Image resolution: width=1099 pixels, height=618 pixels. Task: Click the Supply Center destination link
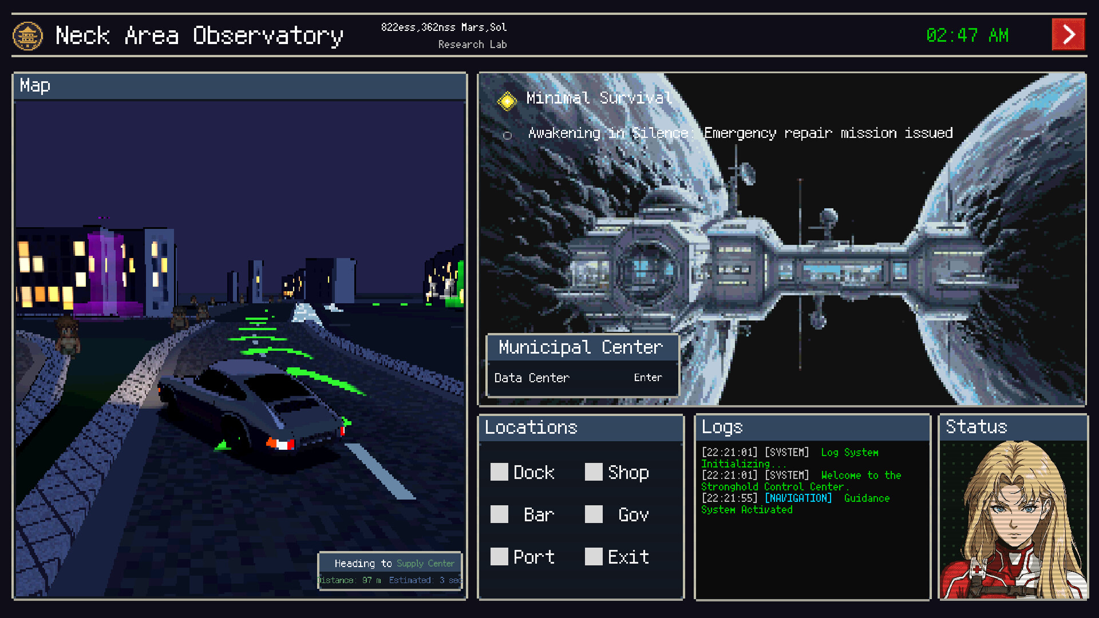click(425, 564)
